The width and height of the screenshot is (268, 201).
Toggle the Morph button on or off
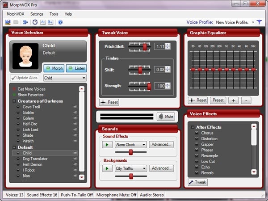tap(54, 68)
